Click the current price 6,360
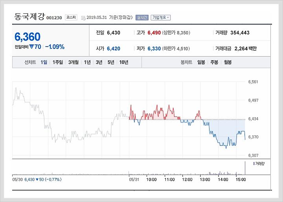283x202 pixels. point(28,37)
